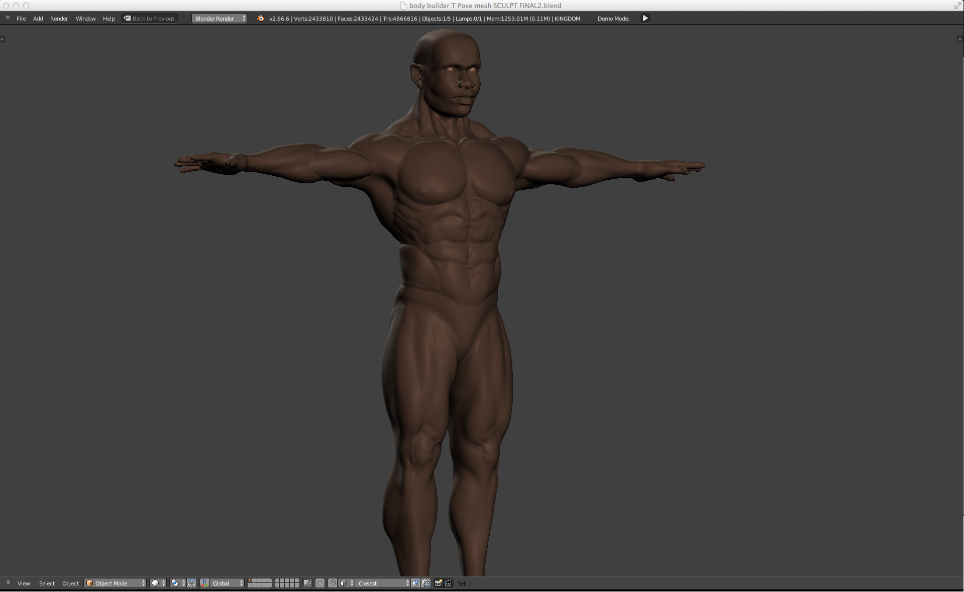964x592 pixels.
Task: Open the viewport shading sphere dropdown
Action: [158, 583]
